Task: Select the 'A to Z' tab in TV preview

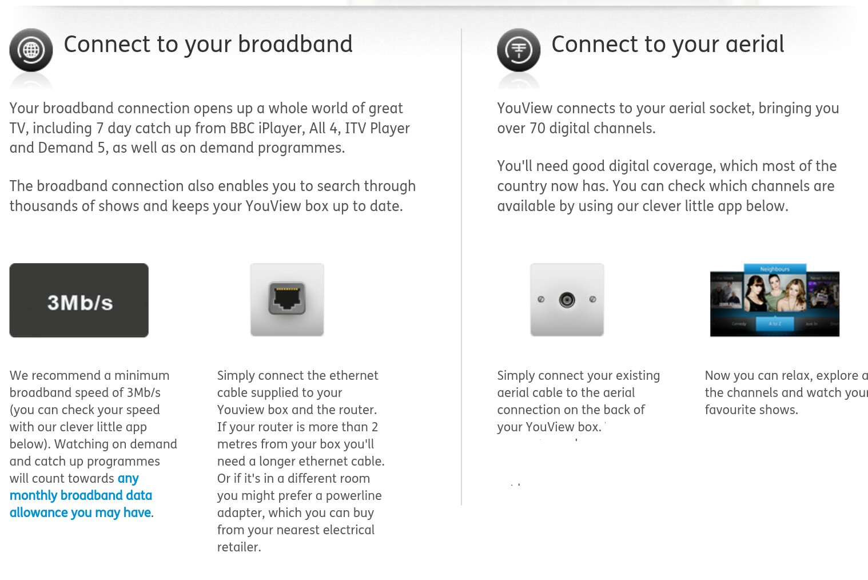Action: [774, 324]
